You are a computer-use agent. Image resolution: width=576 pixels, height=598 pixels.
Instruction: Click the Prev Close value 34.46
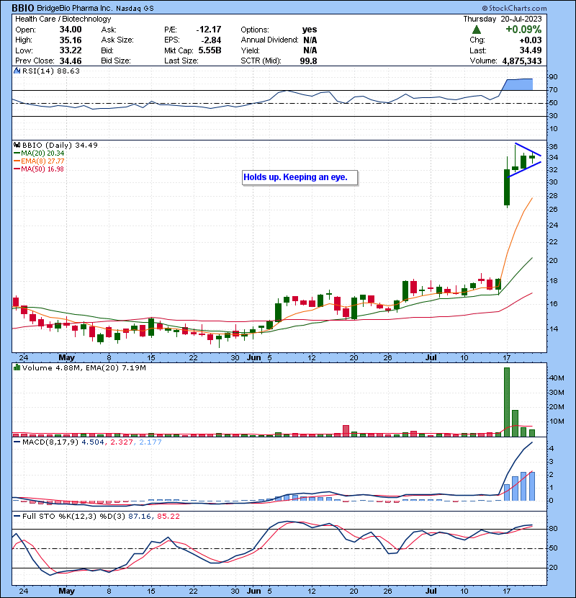coord(71,61)
